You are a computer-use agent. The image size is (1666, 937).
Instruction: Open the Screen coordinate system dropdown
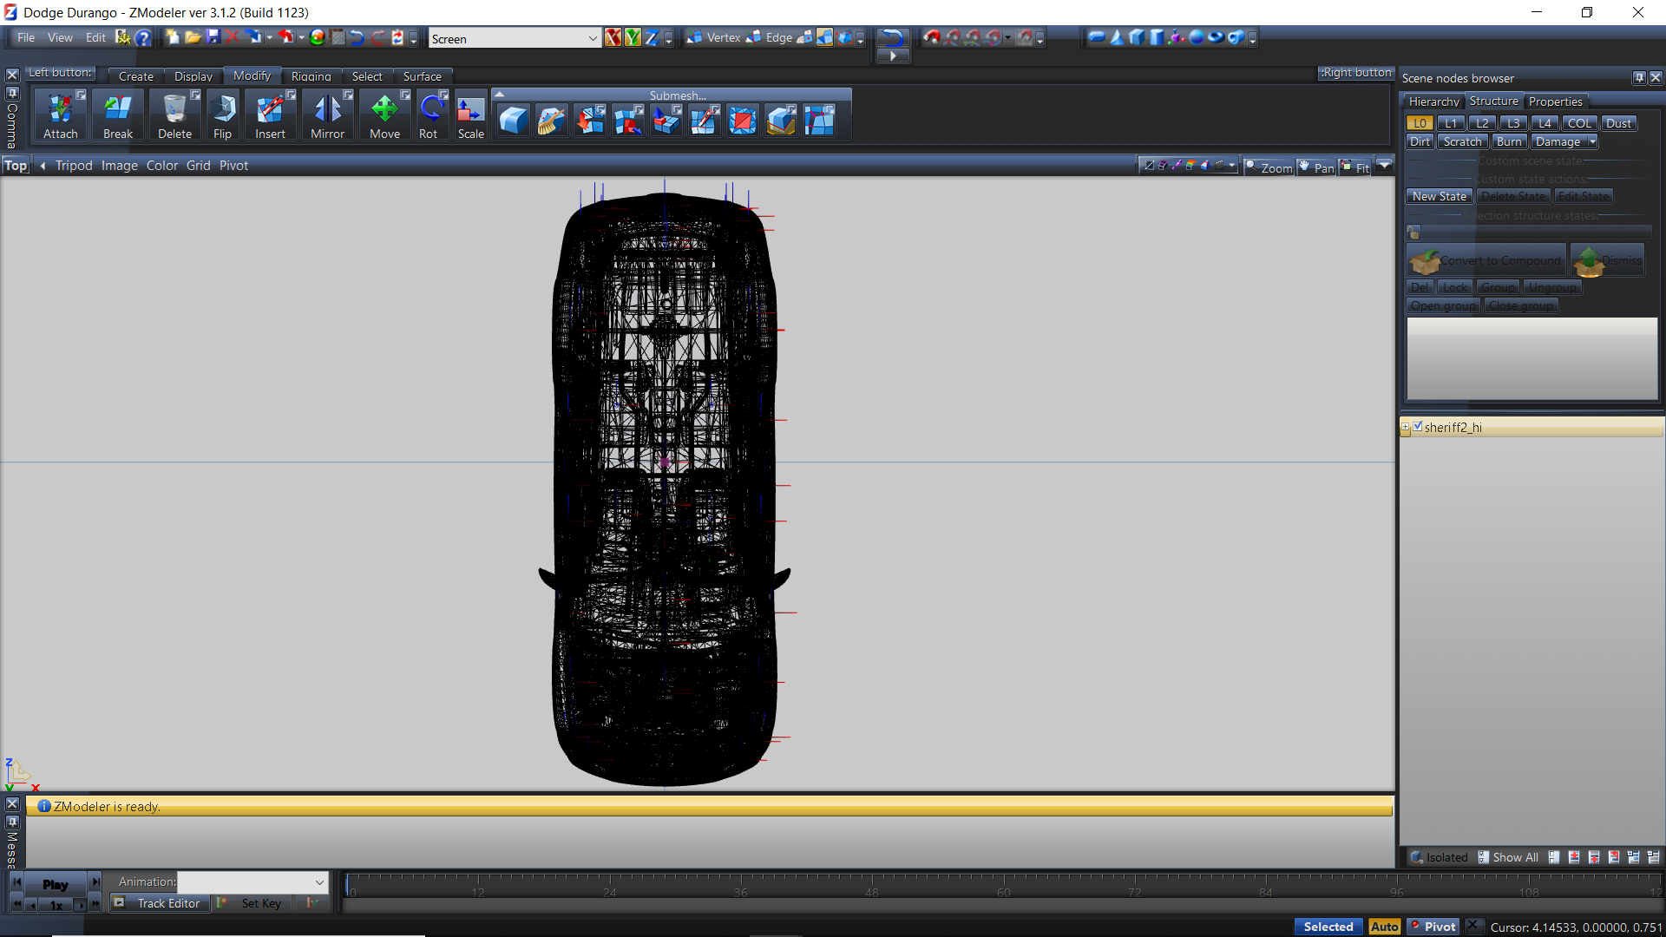[x=592, y=38]
